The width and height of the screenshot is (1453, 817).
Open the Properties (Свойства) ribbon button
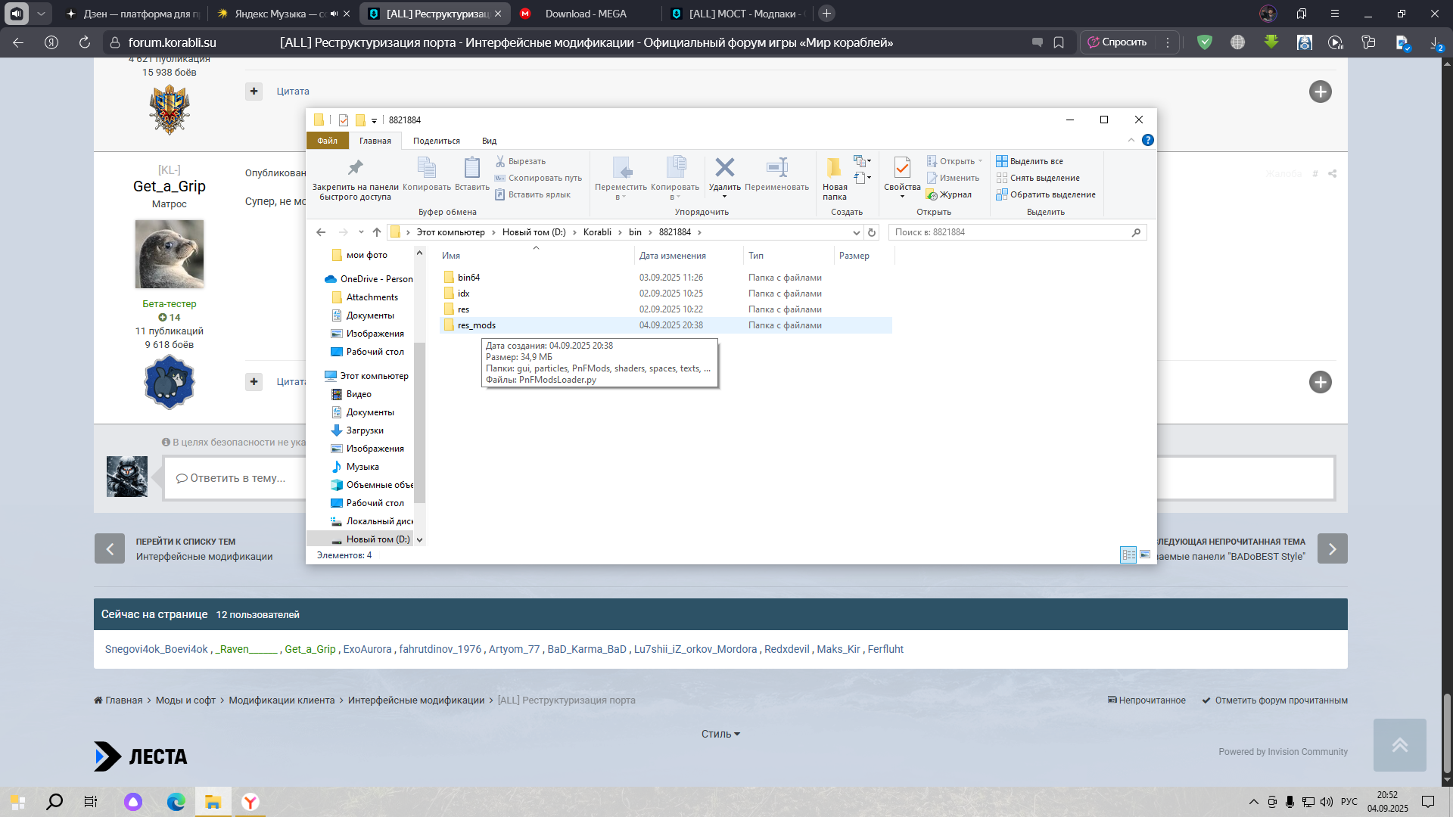(x=902, y=177)
